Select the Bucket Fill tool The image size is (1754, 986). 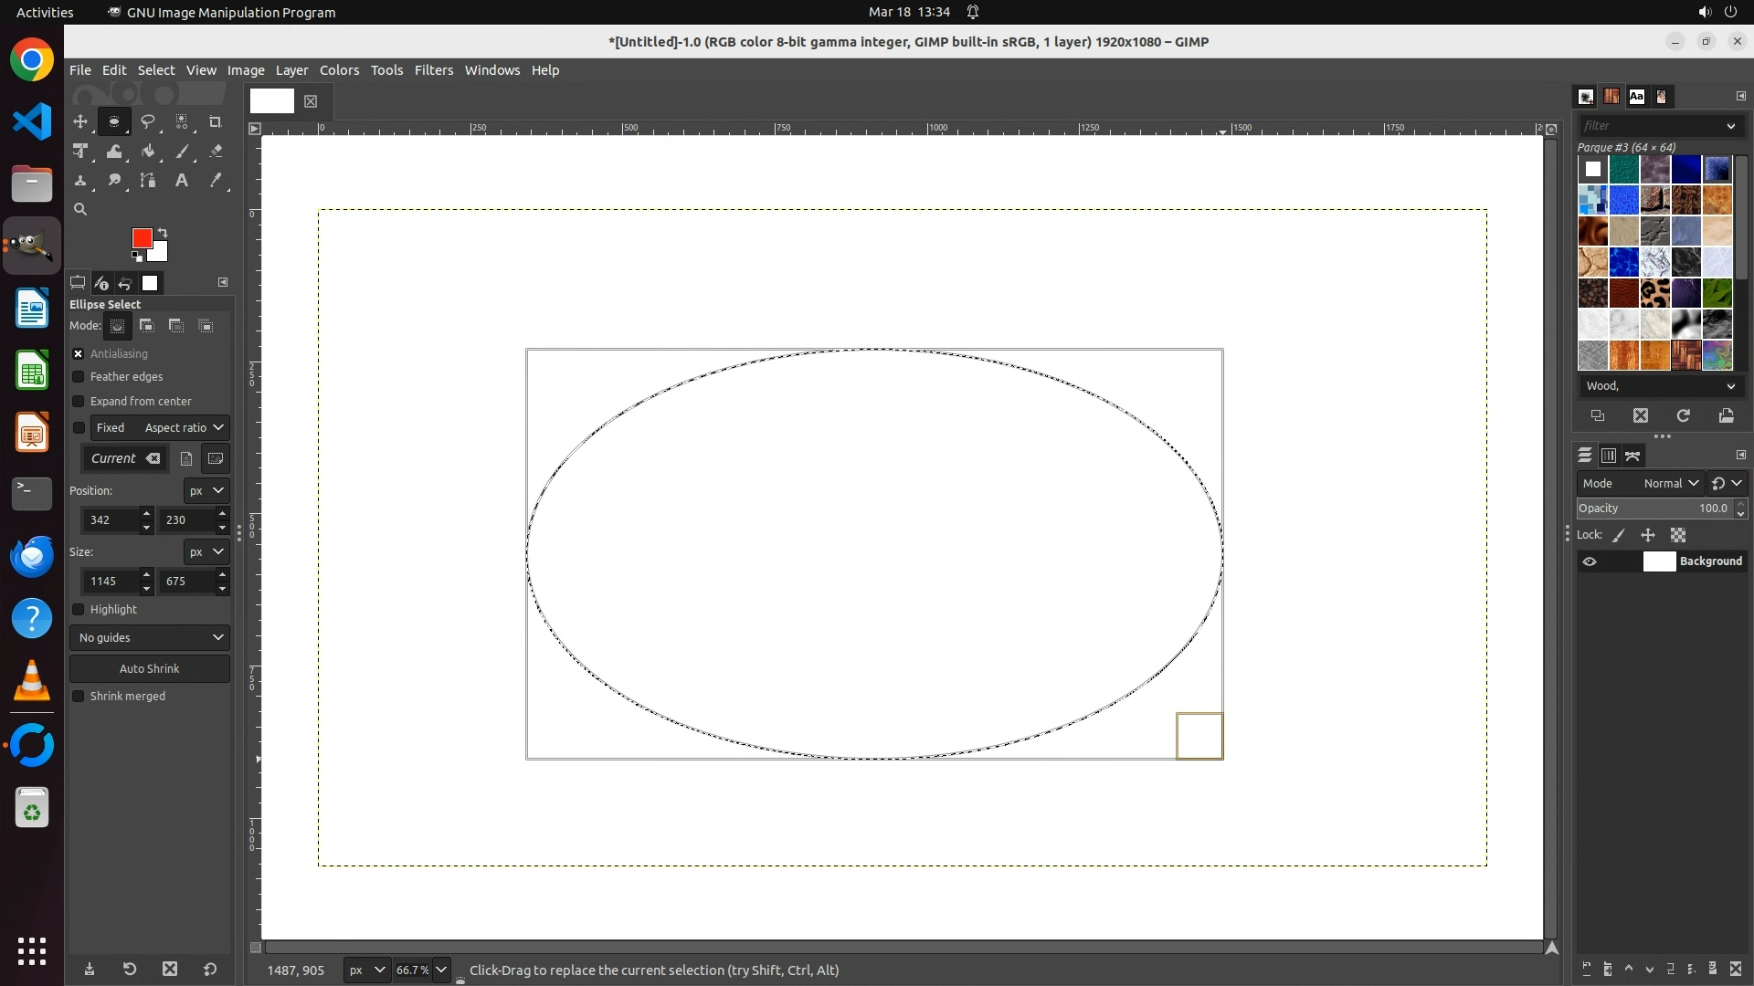pos(148,152)
